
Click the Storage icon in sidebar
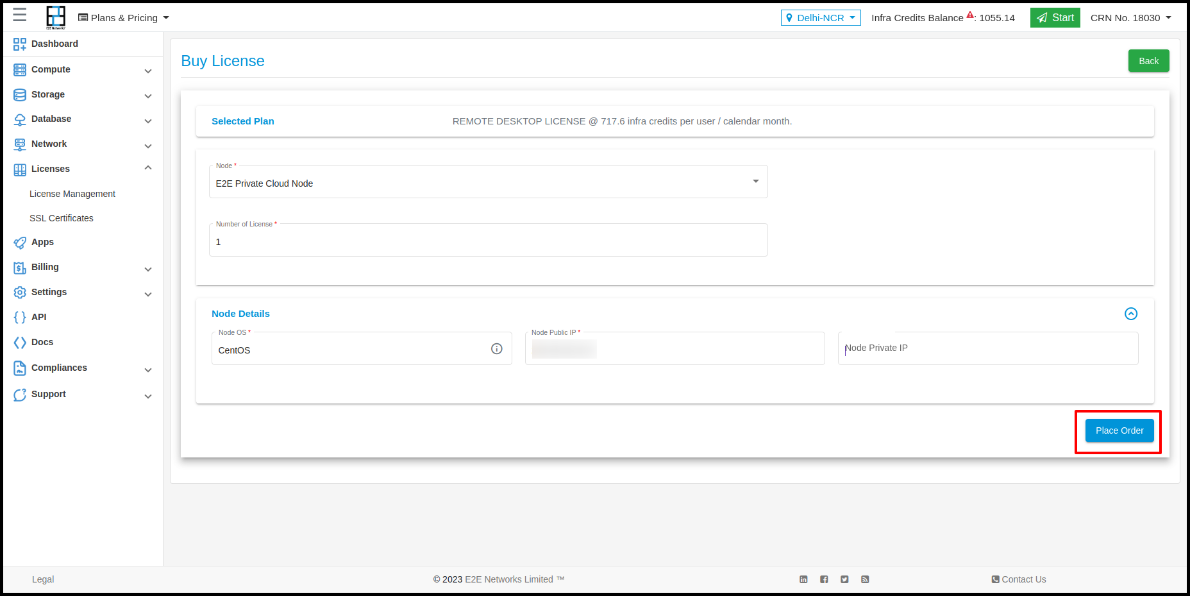(20, 95)
